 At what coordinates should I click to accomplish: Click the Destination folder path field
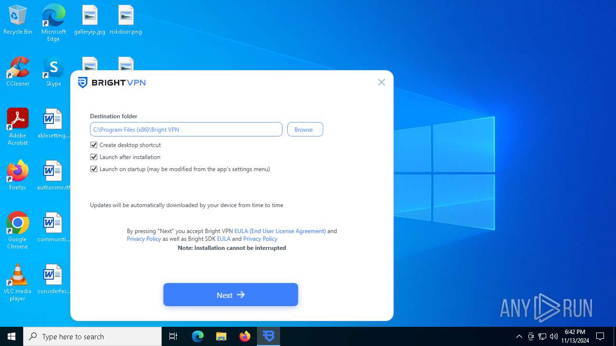186,129
